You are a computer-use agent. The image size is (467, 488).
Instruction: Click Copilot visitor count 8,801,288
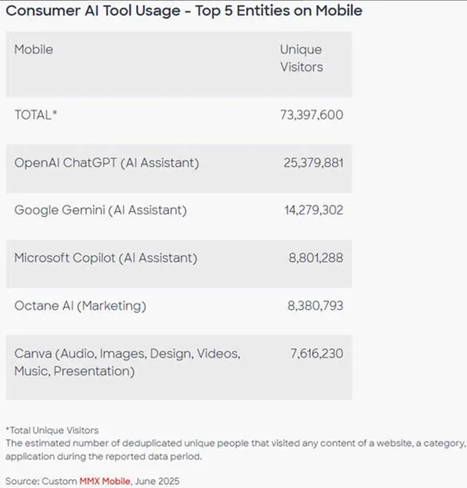[316, 258]
